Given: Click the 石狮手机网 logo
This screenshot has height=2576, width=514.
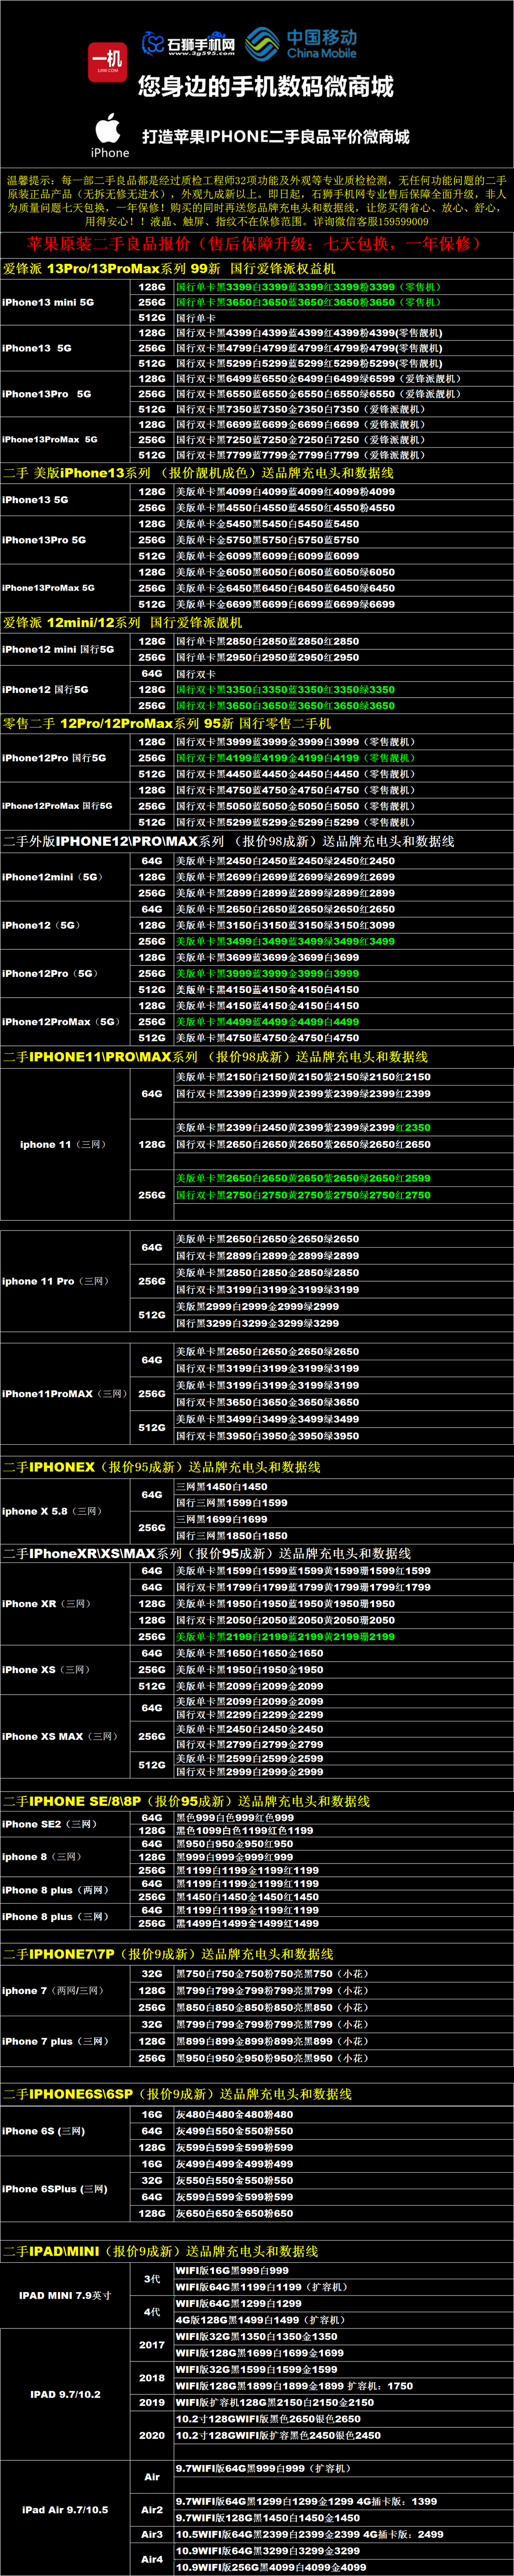Looking at the screenshot, I should [x=188, y=44].
